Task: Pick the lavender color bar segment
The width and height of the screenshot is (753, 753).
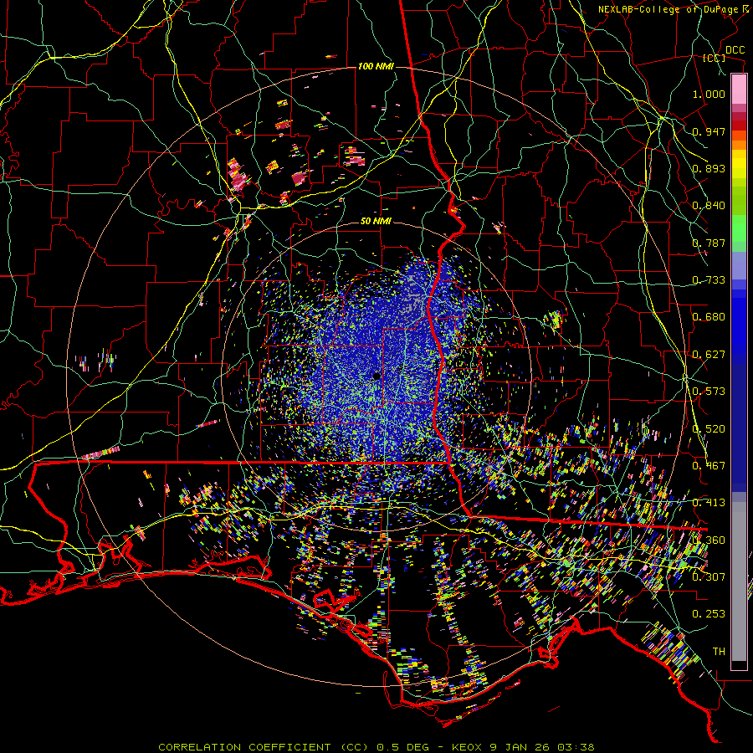Action: click(739, 265)
